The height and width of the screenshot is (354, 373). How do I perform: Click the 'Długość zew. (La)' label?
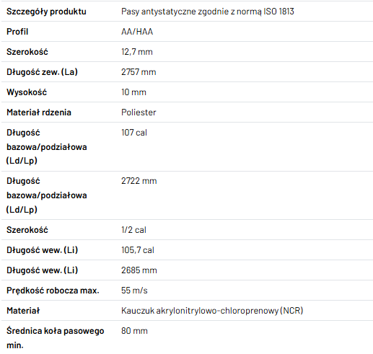[42, 72]
